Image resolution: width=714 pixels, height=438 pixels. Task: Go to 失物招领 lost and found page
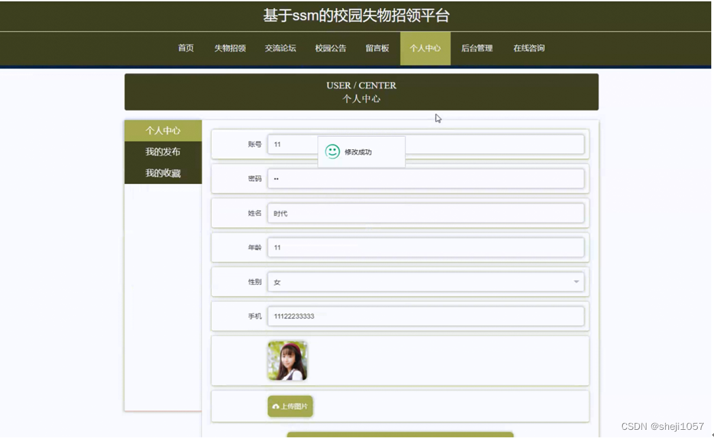230,48
